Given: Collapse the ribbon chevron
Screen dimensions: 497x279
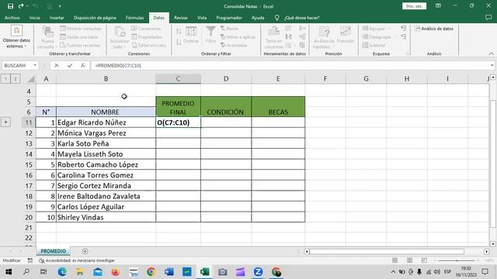Looking at the screenshot, I should [492, 53].
